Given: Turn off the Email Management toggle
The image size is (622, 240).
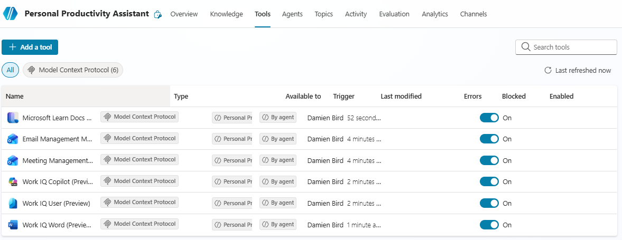Looking at the screenshot, I should tap(489, 139).
